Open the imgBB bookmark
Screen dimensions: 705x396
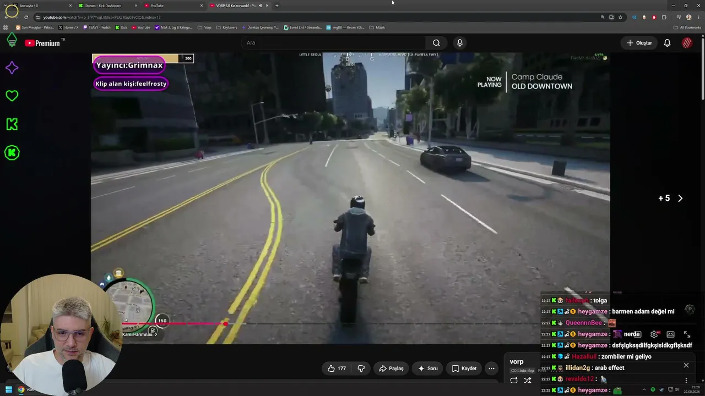(x=345, y=28)
